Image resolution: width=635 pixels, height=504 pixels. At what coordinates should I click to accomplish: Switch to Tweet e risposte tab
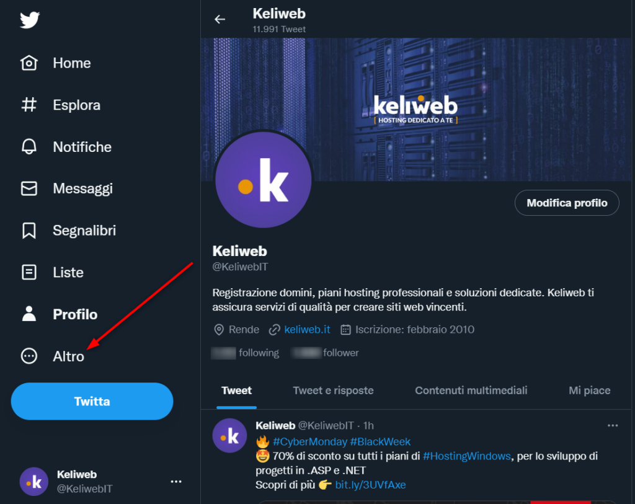pyautogui.click(x=333, y=391)
